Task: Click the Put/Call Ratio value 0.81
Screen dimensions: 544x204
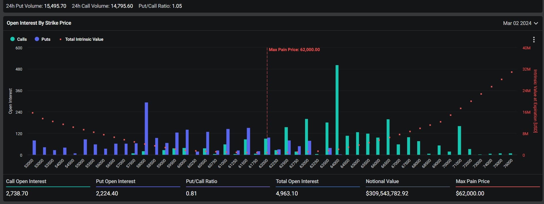Action: (191, 193)
